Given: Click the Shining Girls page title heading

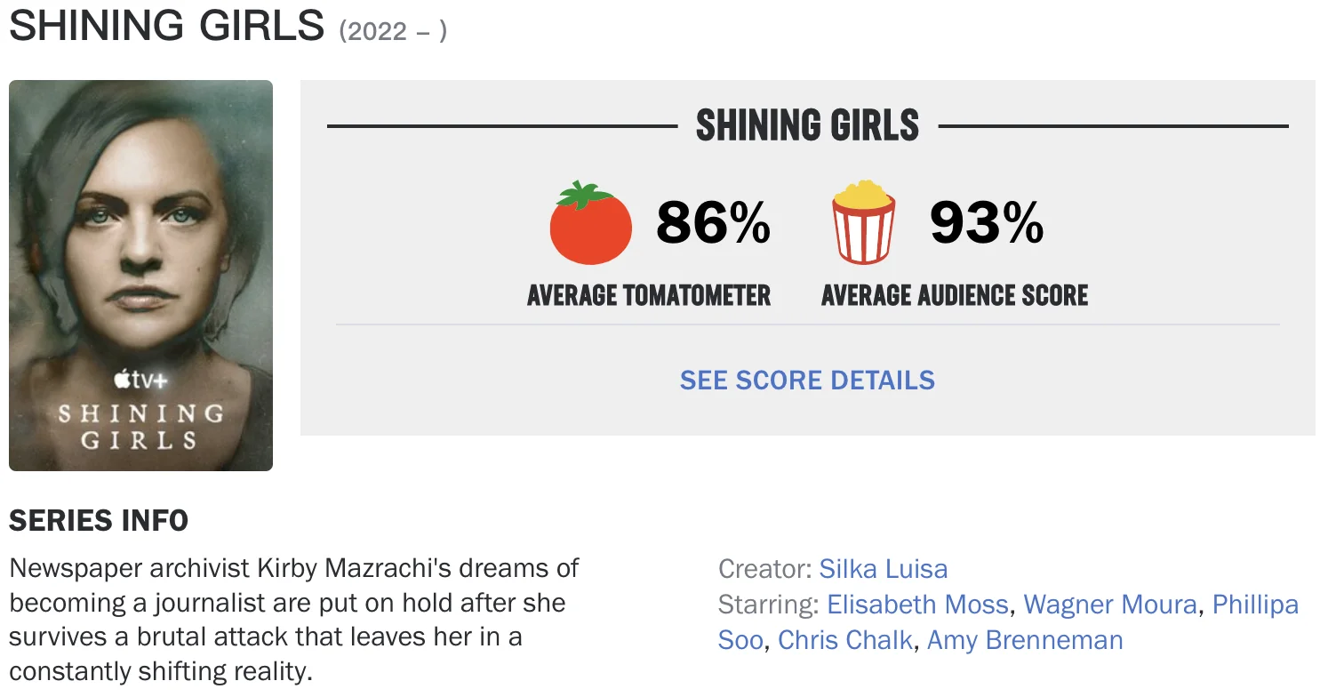Looking at the screenshot, I should pyautogui.click(x=167, y=27).
